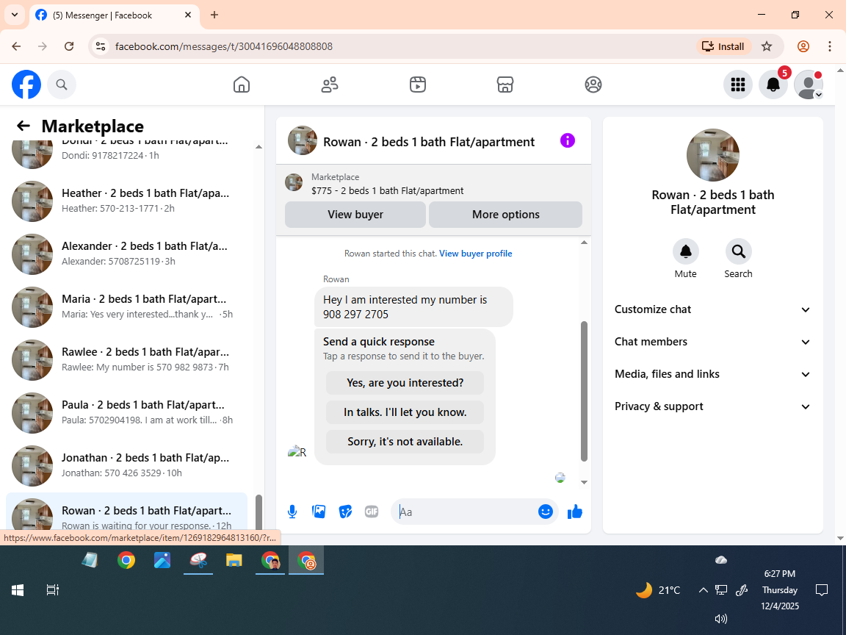Go to the Home feed icon
The image size is (846, 635).
(x=241, y=85)
